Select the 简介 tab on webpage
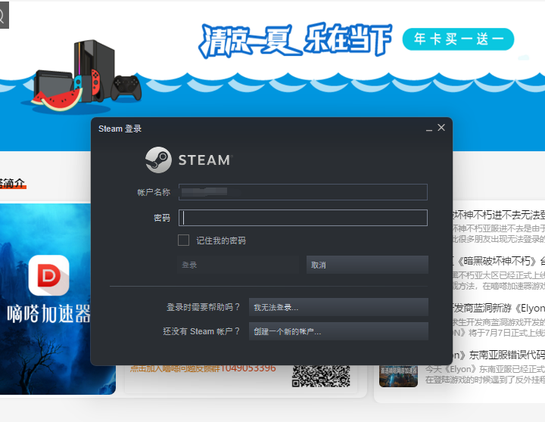The image size is (545, 422). [13, 183]
